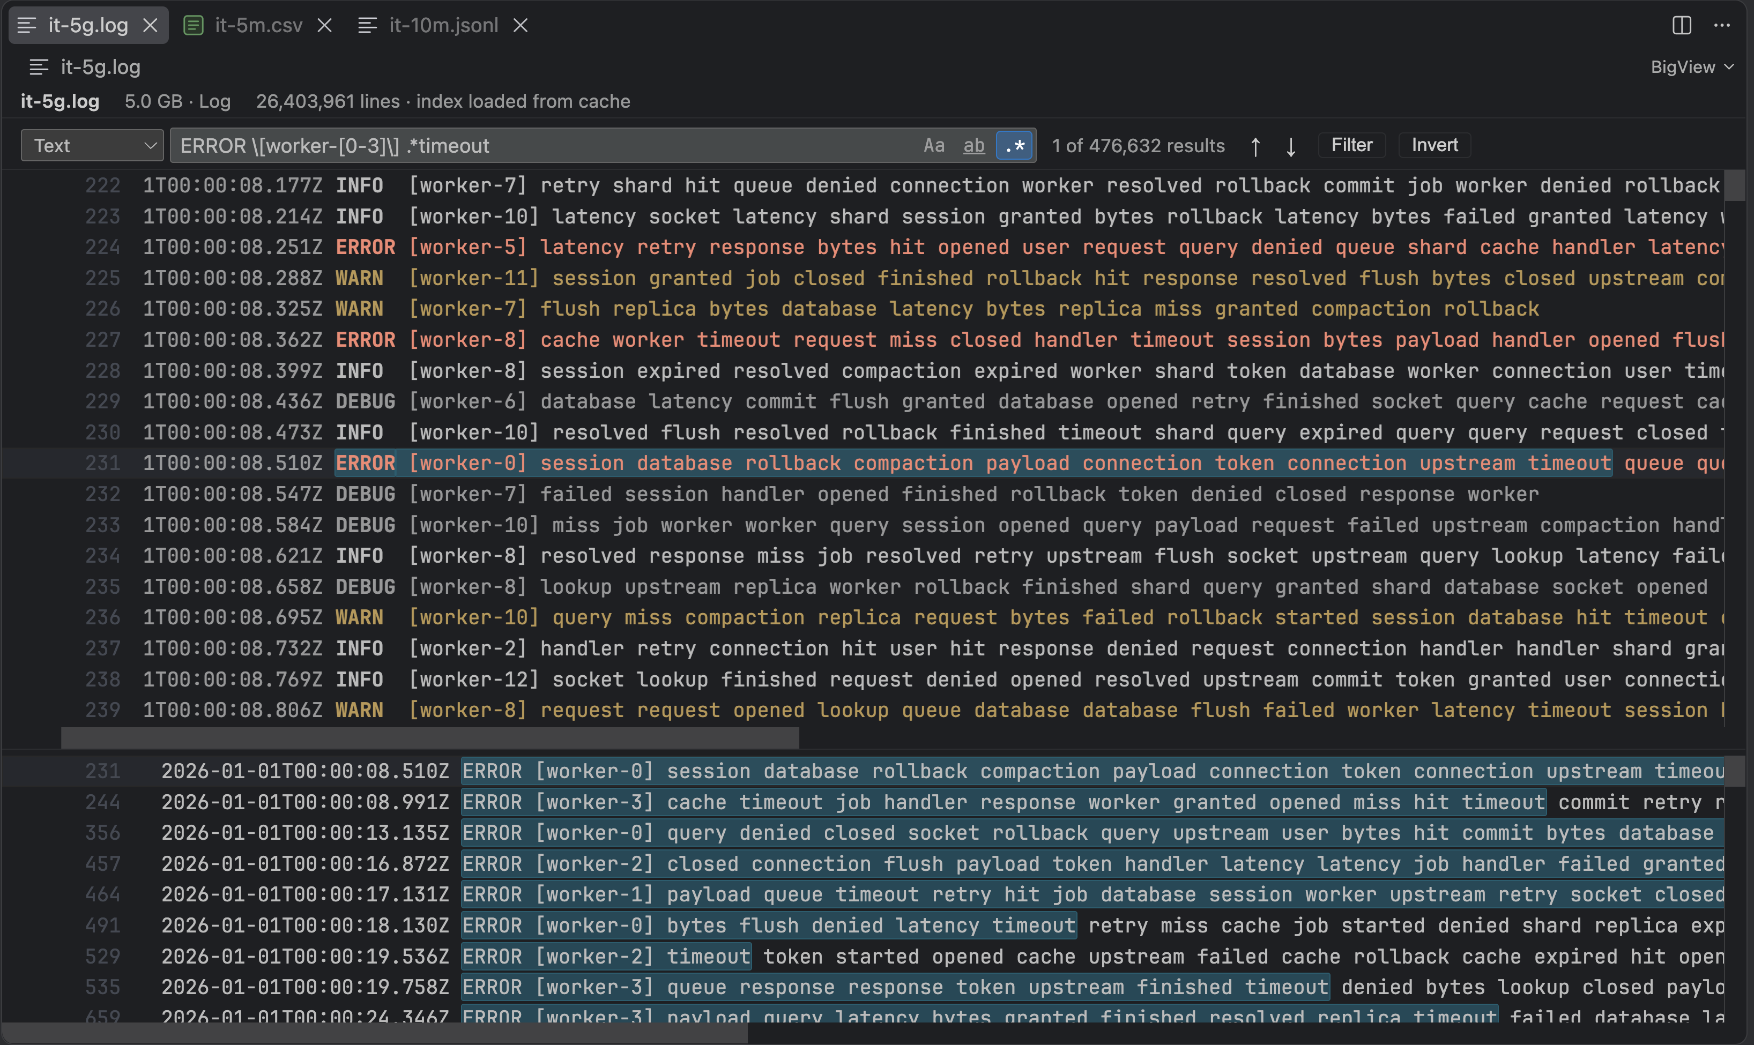This screenshot has width=1754, height=1045.
Task: Click the '1 of 476,632 results' text
Action: coord(1139,146)
